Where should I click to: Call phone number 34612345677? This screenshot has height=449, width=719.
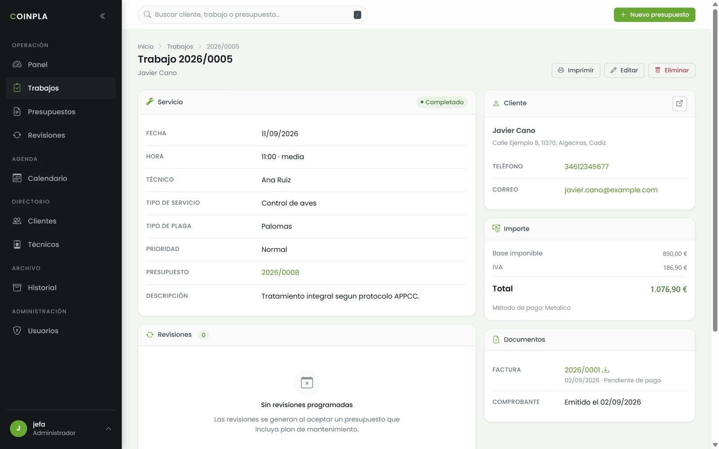[586, 167]
